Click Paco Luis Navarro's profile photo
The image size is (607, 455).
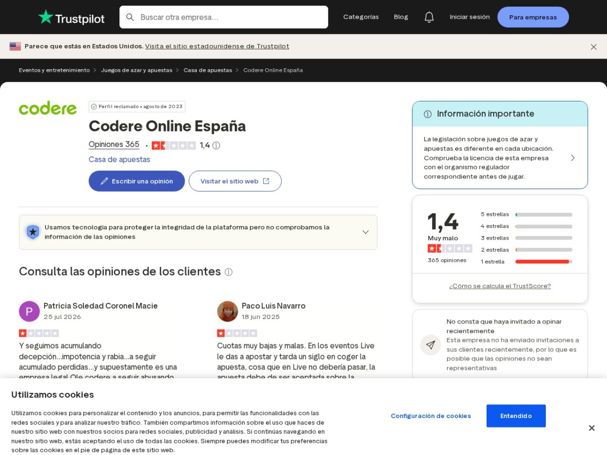[x=228, y=311]
